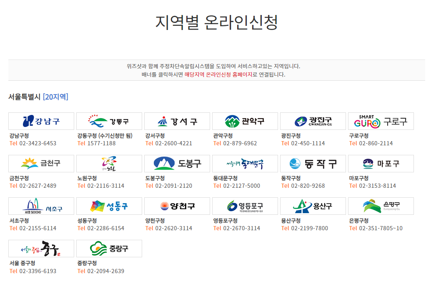
Task: Click phone number 02-2600-4221
Action: pos(173,144)
